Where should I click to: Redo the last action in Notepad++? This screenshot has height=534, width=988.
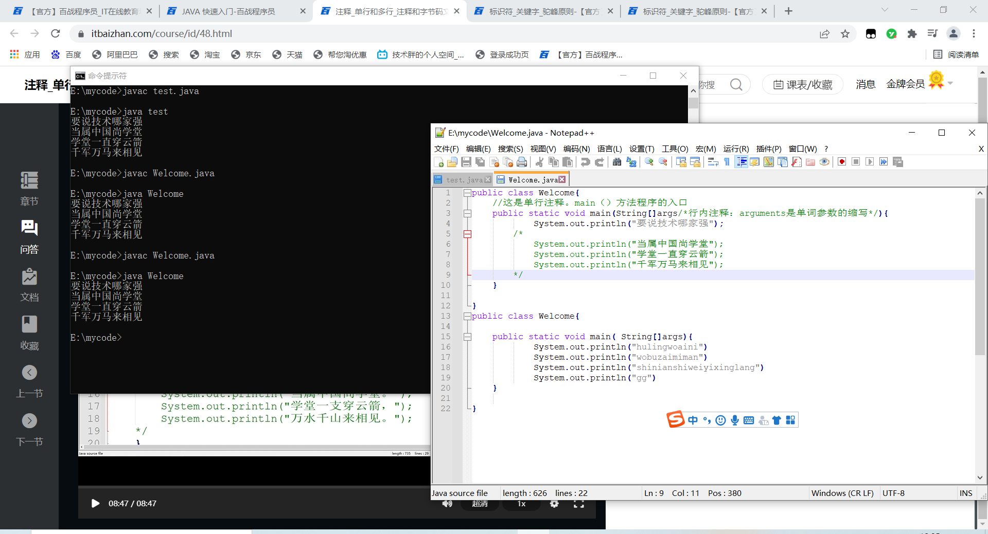(x=599, y=162)
